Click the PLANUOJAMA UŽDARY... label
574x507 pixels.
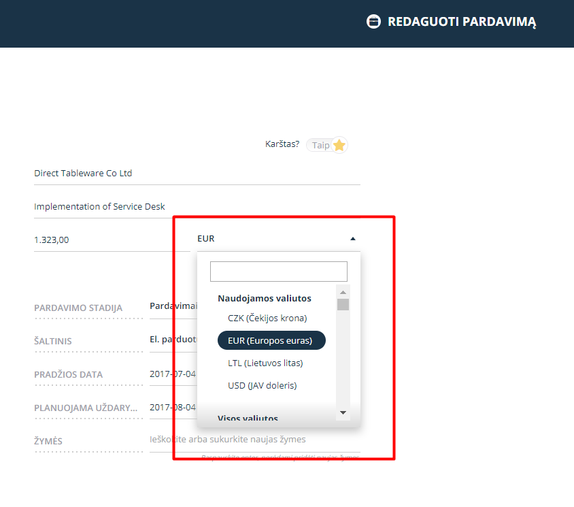[x=86, y=408]
